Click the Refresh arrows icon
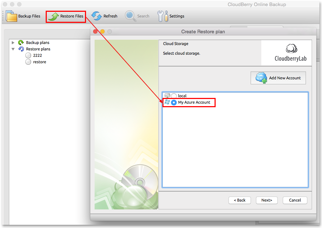 point(96,16)
